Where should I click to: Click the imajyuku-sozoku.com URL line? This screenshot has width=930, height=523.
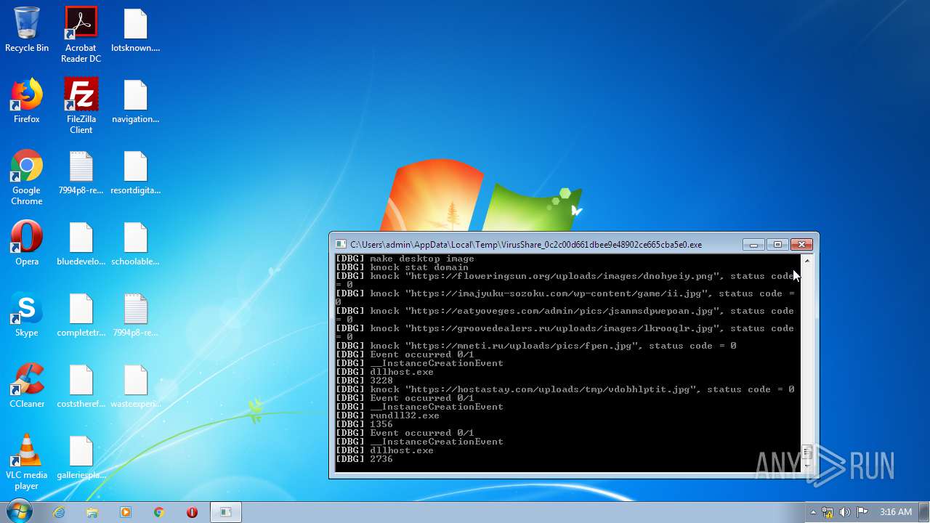pos(565,298)
